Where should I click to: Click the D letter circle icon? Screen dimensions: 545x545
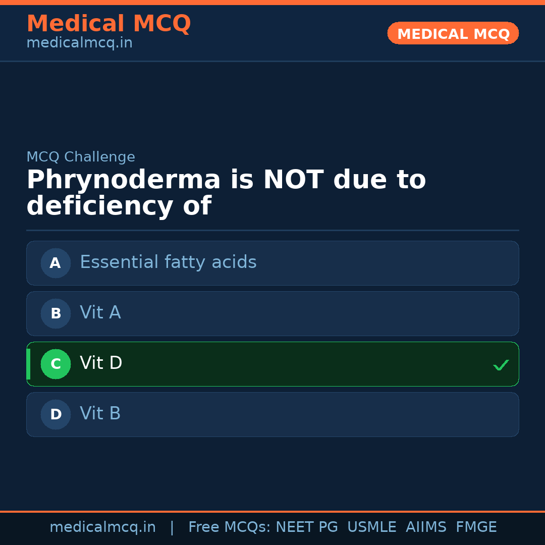[56, 414]
